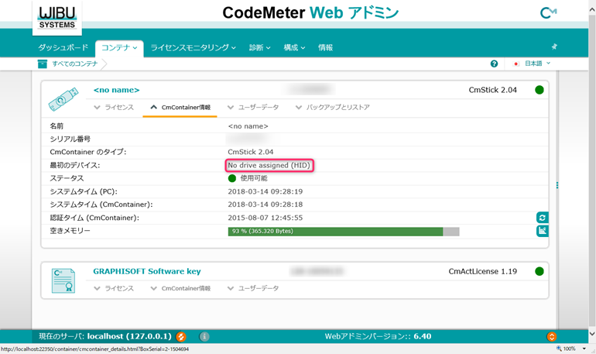Click the container box icon in breadcrumb

(43, 64)
